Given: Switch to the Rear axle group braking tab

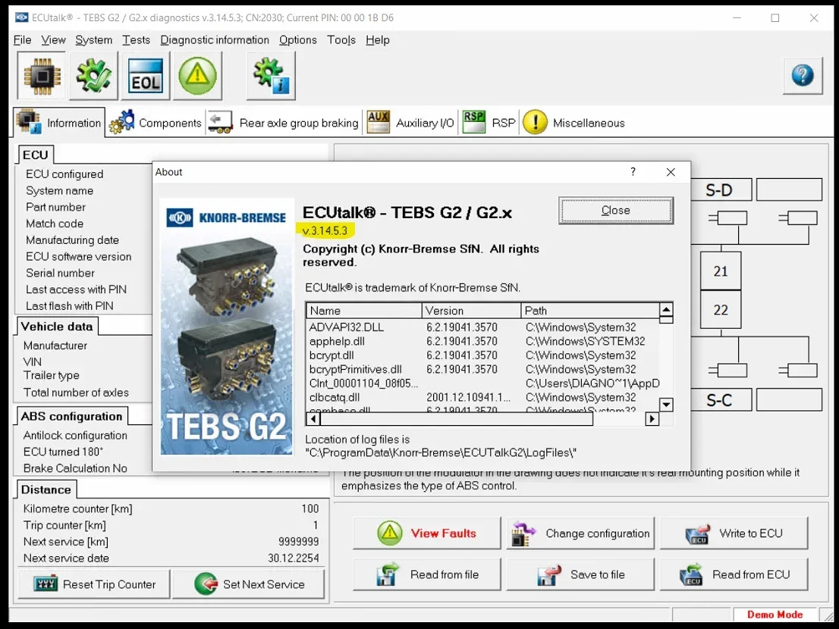Looking at the screenshot, I should [x=284, y=123].
